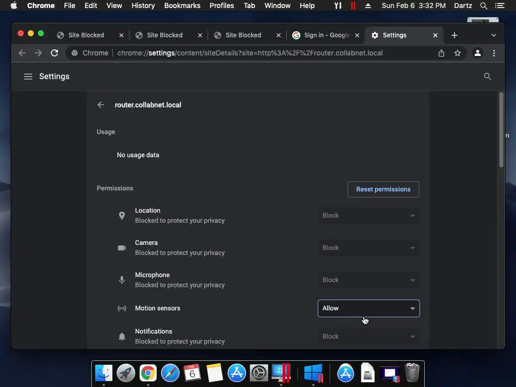Go back using arrow beside router.collabnet.local
Viewport: 516px width, 387px height.
101,105
